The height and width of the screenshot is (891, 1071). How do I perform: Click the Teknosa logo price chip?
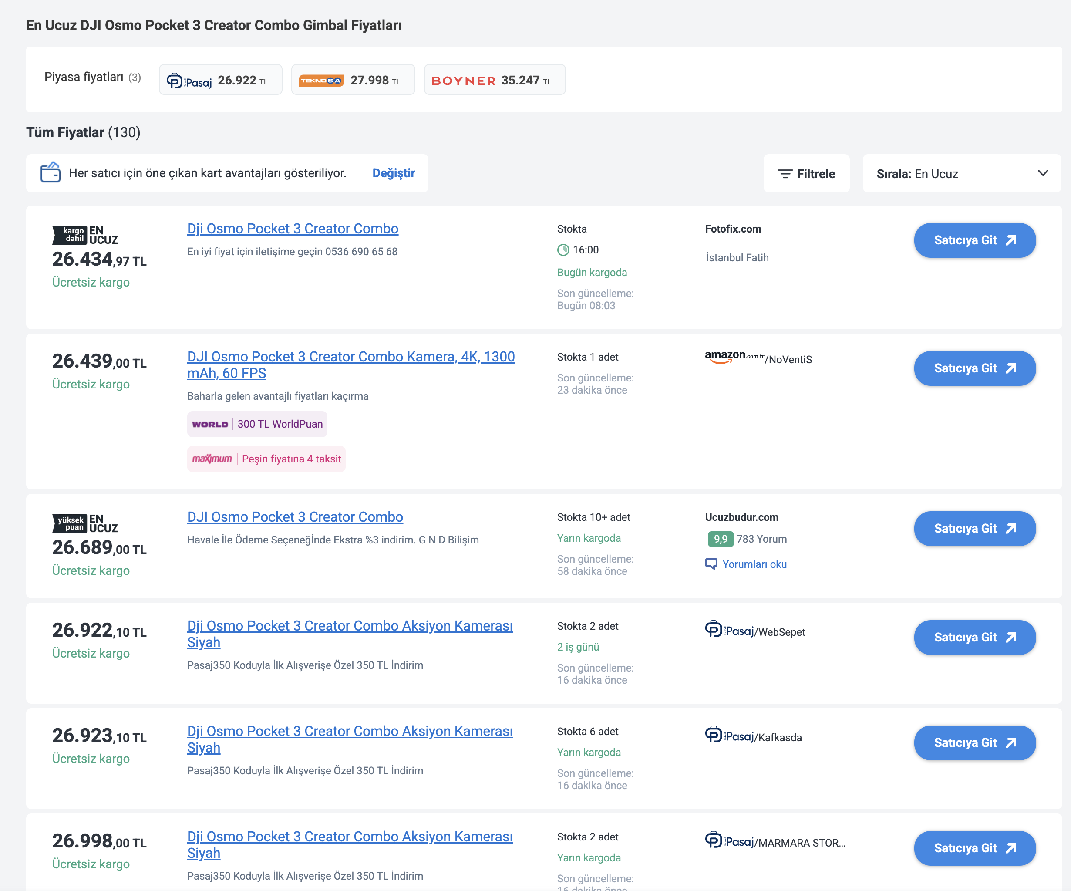tap(353, 80)
